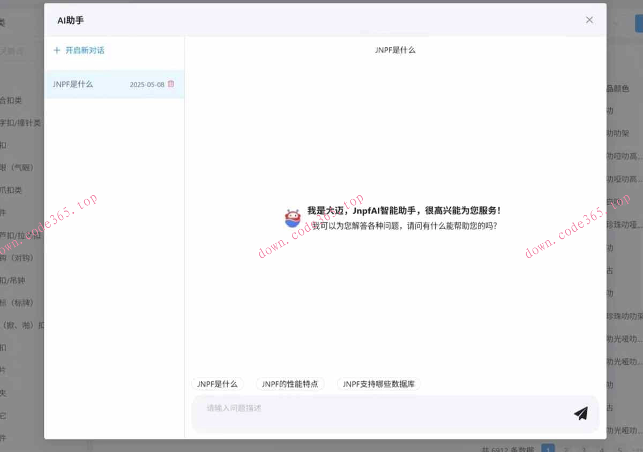This screenshot has width=643, height=452.
Task: Click the JNPF是什么 suggestion chip
Action: 218,383
